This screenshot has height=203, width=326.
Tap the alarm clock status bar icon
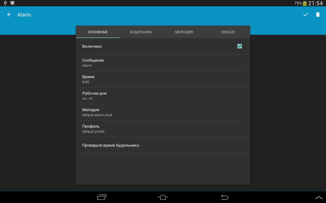12,3
